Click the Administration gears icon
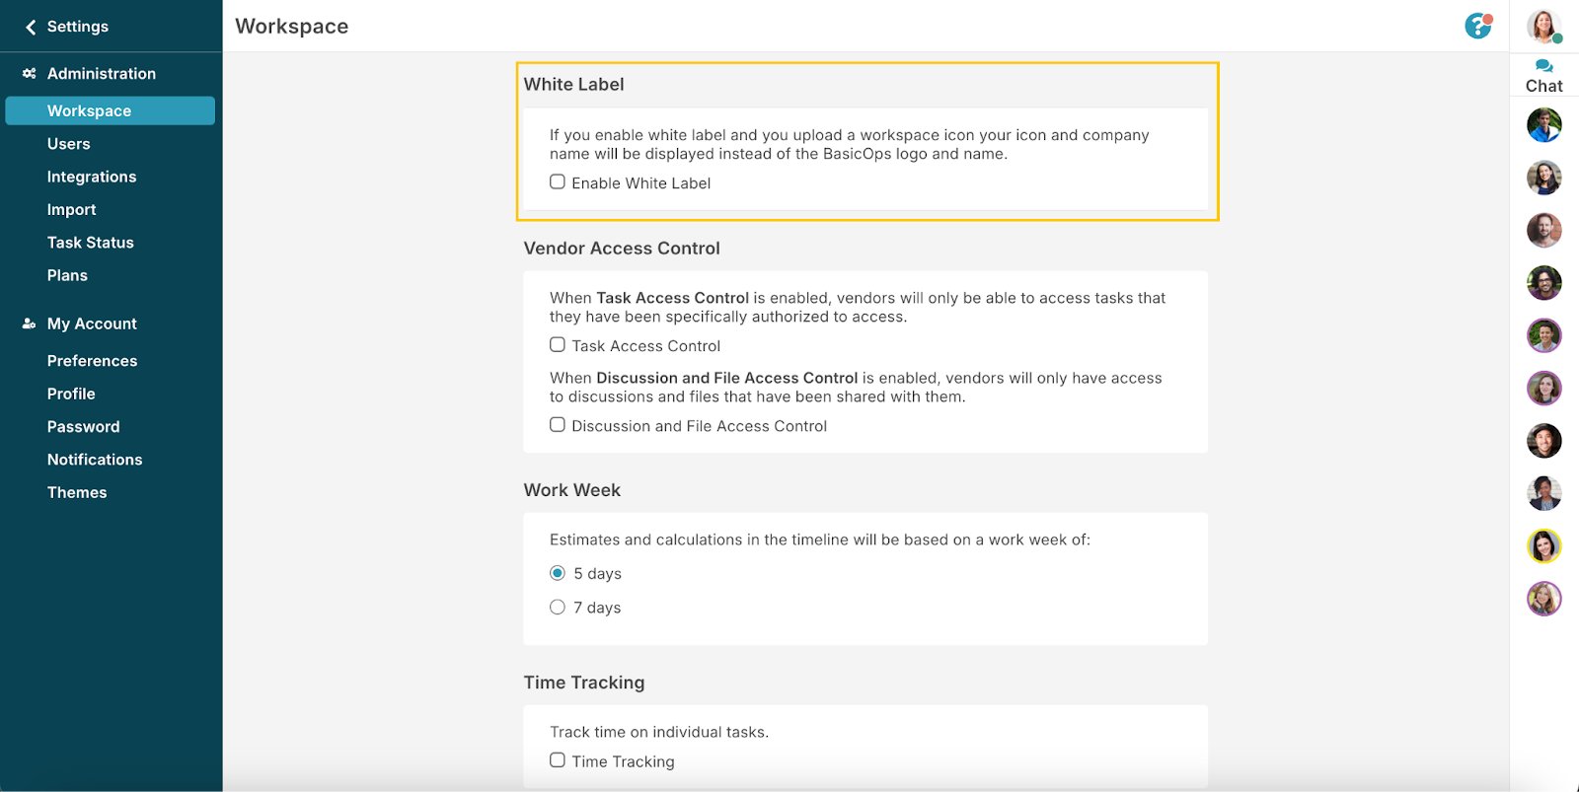Image resolution: width=1579 pixels, height=792 pixels. click(x=30, y=74)
